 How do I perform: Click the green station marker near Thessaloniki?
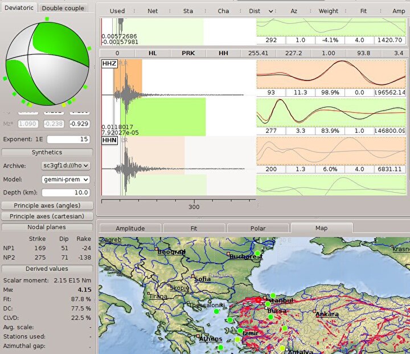click(x=216, y=312)
